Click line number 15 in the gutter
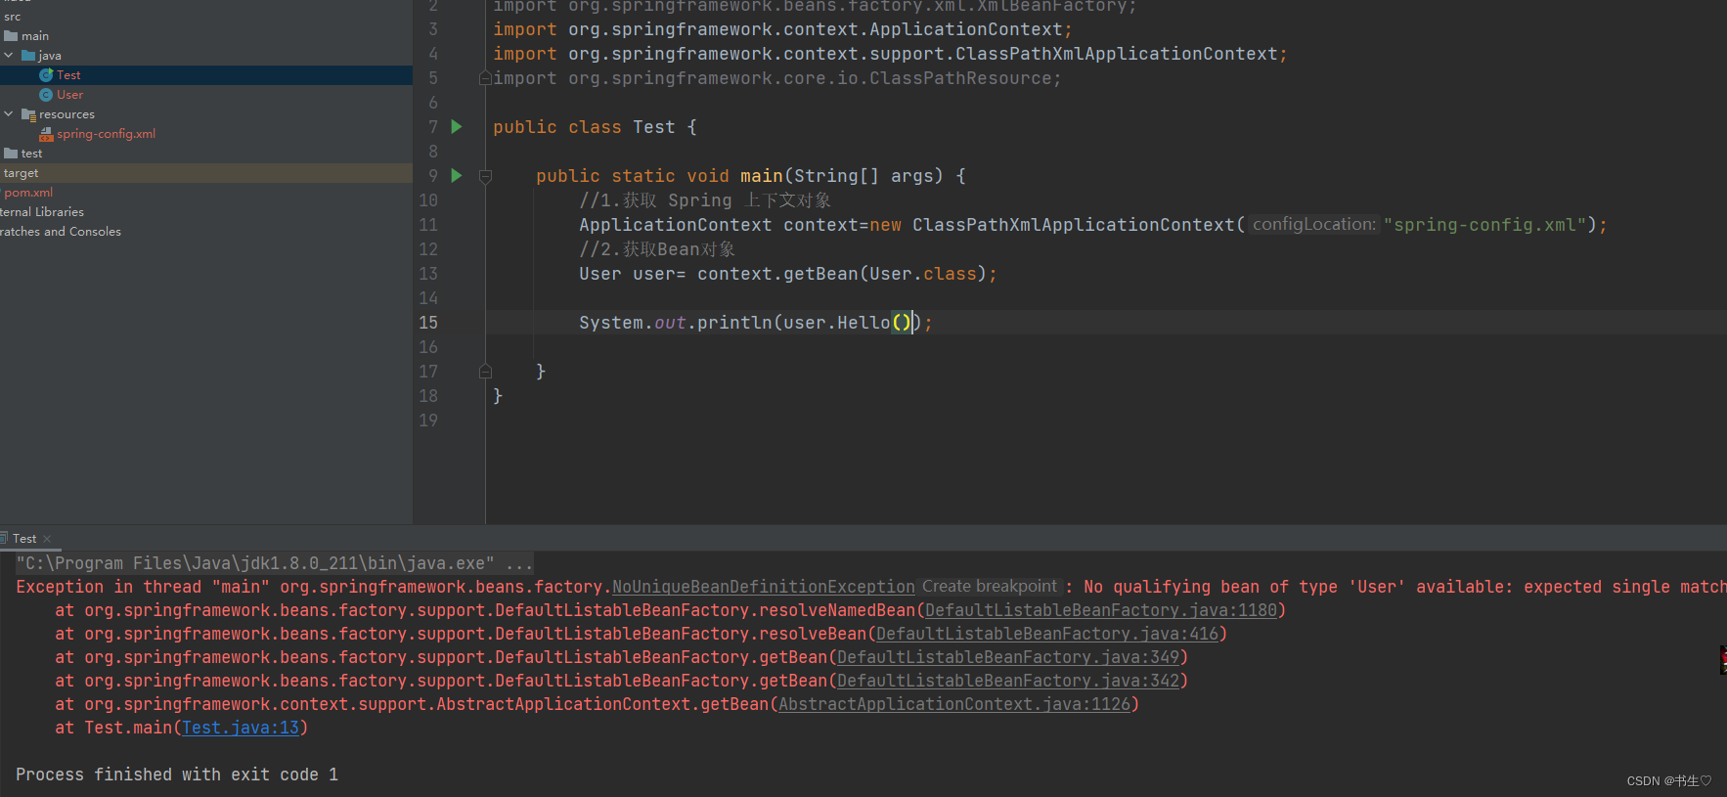 click(x=428, y=323)
